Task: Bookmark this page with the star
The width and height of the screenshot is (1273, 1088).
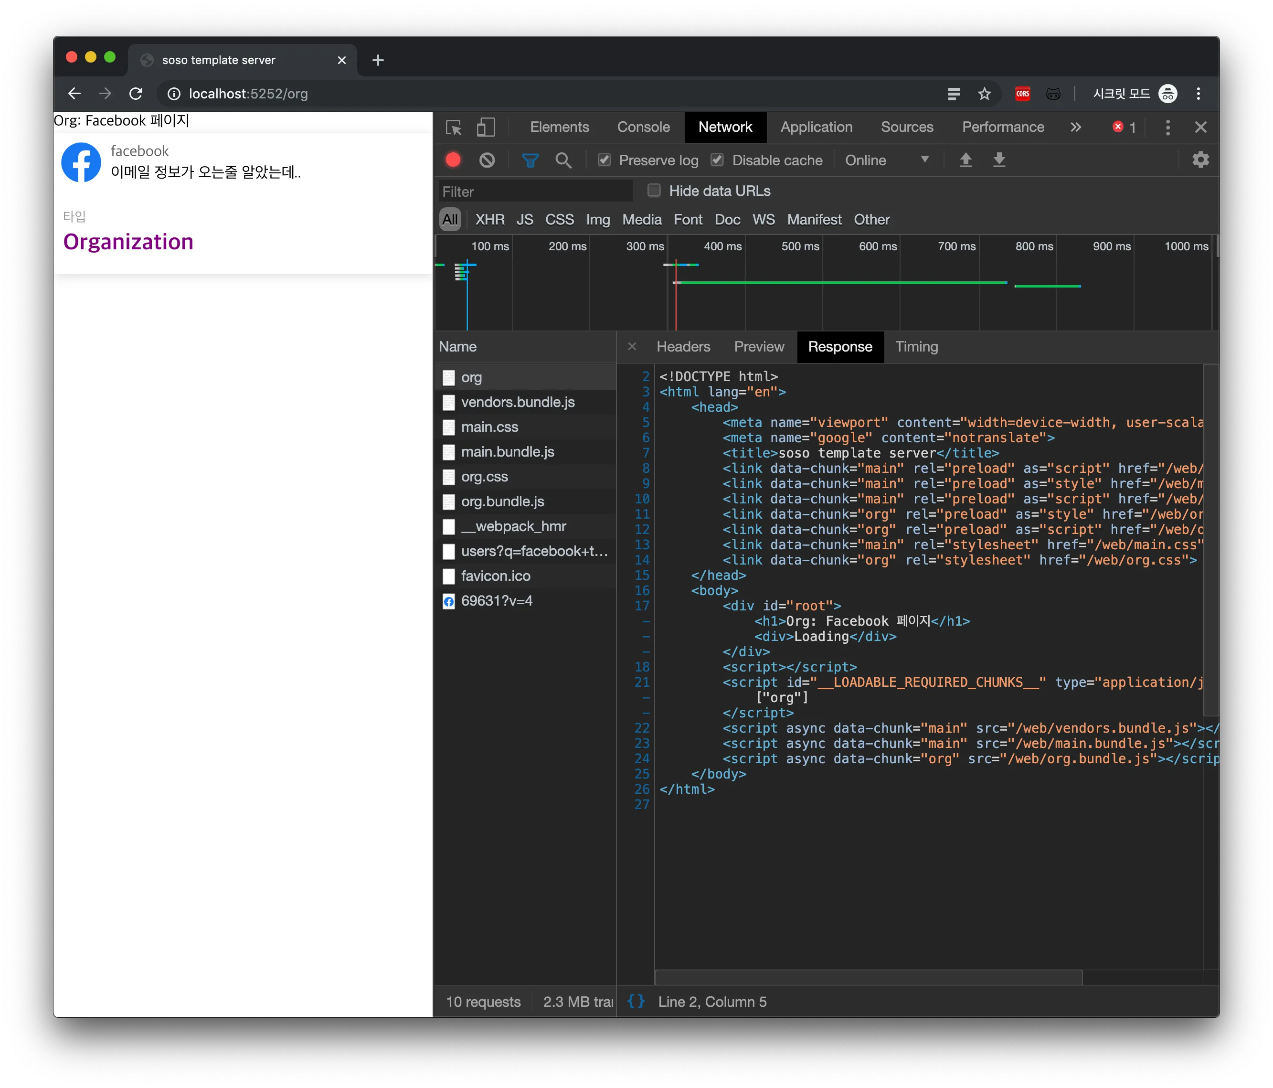Action: pos(984,94)
